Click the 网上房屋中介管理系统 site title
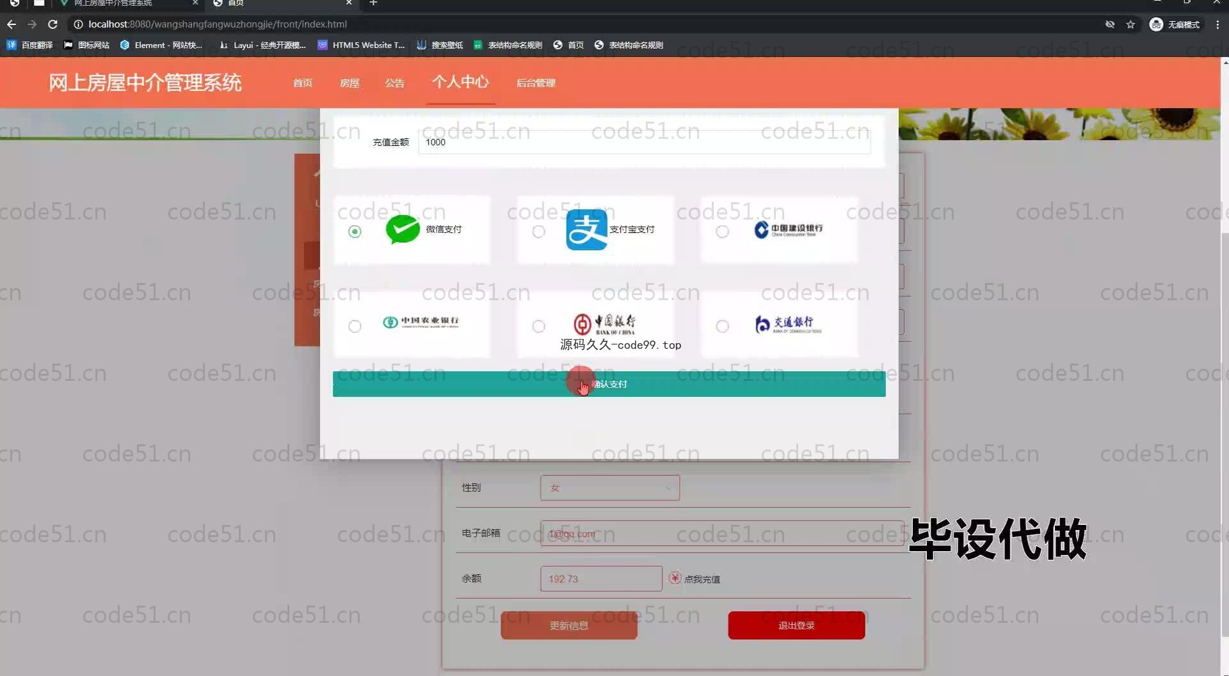Screen dimensions: 1229x676 tap(145, 83)
